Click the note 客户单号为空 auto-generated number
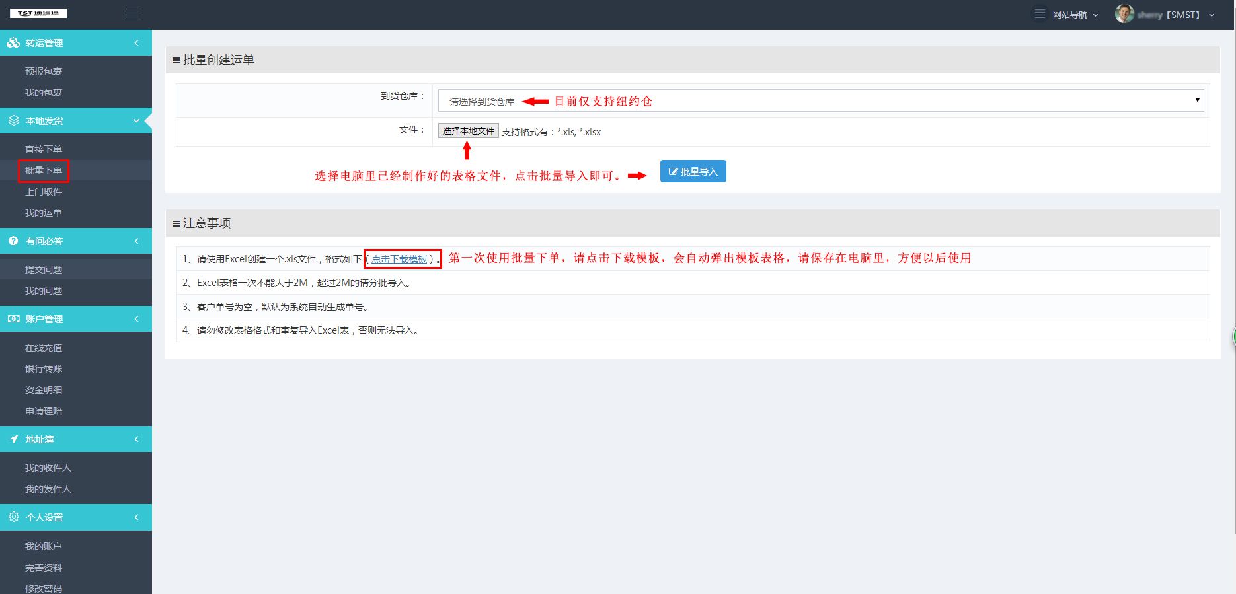The image size is (1236, 594). point(276,307)
